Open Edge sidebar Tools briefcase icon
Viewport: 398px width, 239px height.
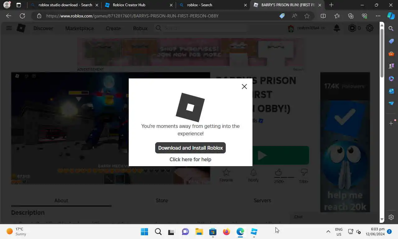click(391, 54)
